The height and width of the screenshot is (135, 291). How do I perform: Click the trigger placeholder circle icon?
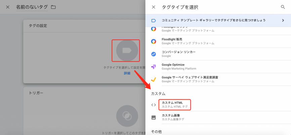pyautogui.click(x=127, y=116)
